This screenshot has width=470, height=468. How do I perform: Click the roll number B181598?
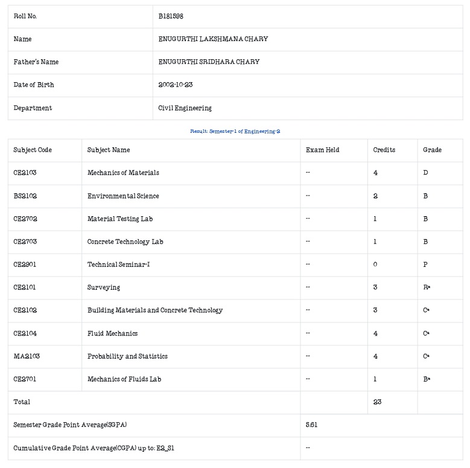(x=171, y=16)
